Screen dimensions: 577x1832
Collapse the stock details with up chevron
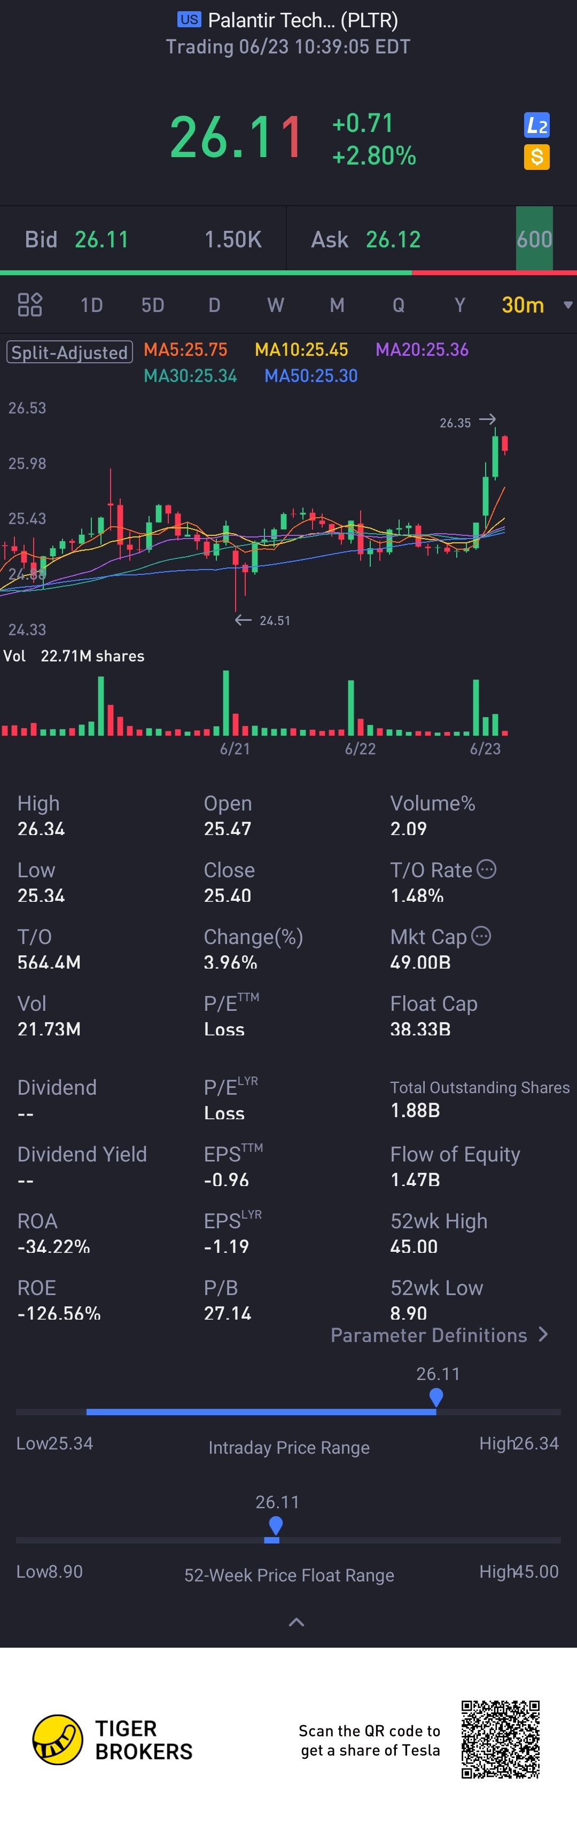click(296, 1621)
